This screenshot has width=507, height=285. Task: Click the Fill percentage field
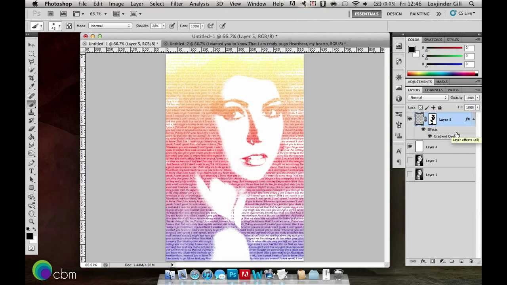point(470,107)
